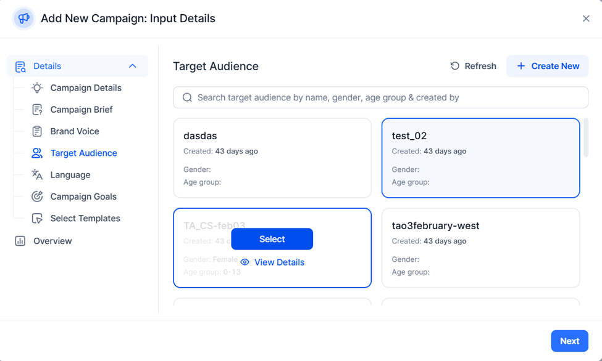The image size is (602, 361).
Task: Proceed with the Next button
Action: pyautogui.click(x=569, y=341)
